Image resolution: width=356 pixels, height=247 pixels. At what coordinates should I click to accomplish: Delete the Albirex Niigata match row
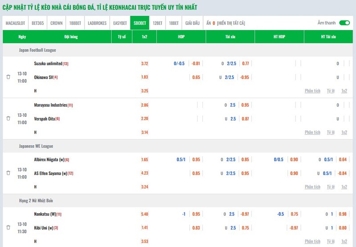(8, 173)
